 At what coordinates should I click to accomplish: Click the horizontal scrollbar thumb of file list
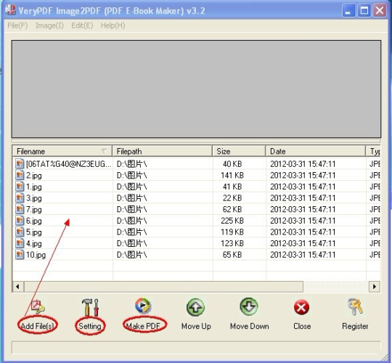tap(164, 287)
